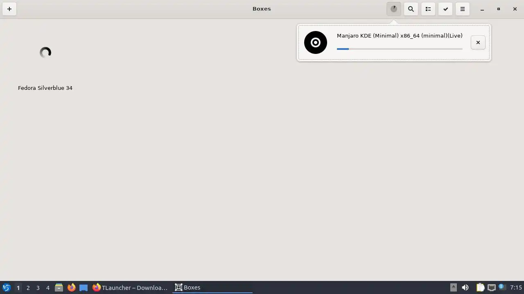Click the show desktop panel icon
The width and height of the screenshot is (524, 294).
click(x=84, y=287)
